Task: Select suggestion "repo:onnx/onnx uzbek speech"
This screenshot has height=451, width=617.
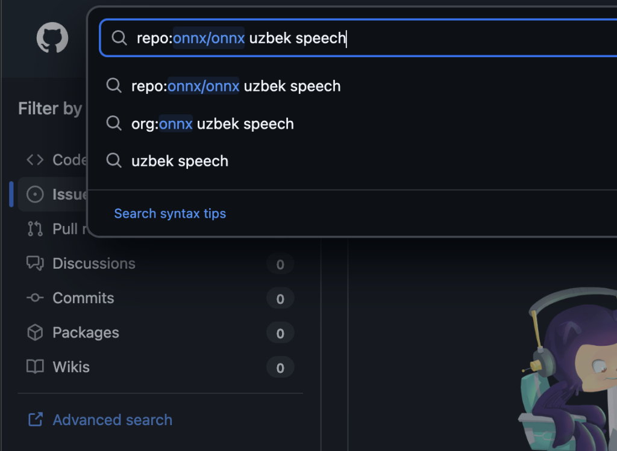Action: [x=236, y=86]
